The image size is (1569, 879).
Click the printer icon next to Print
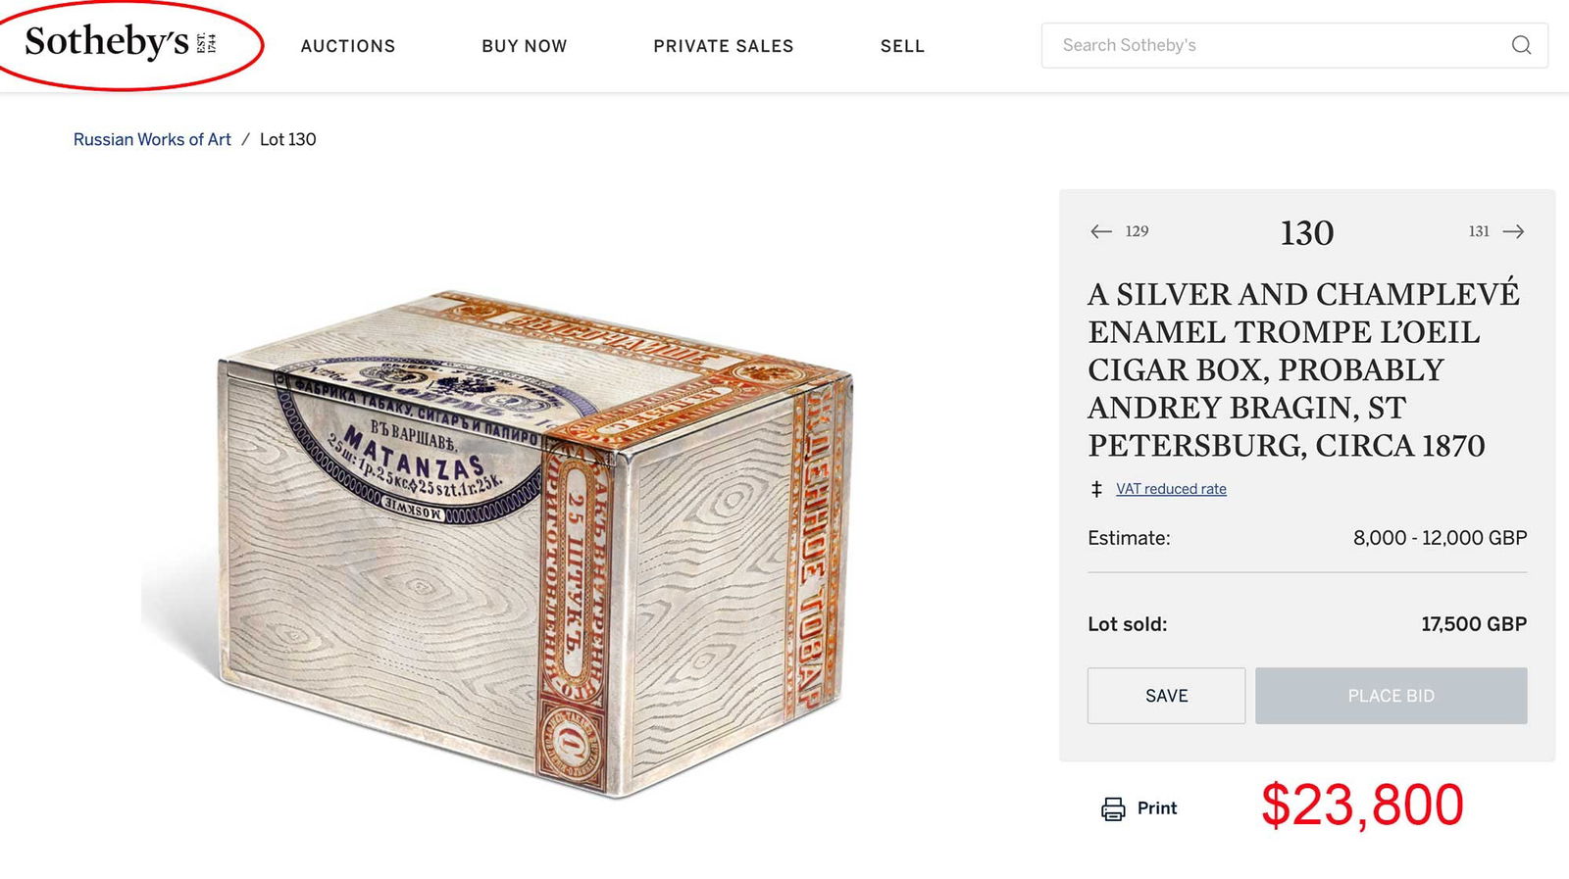click(x=1112, y=808)
